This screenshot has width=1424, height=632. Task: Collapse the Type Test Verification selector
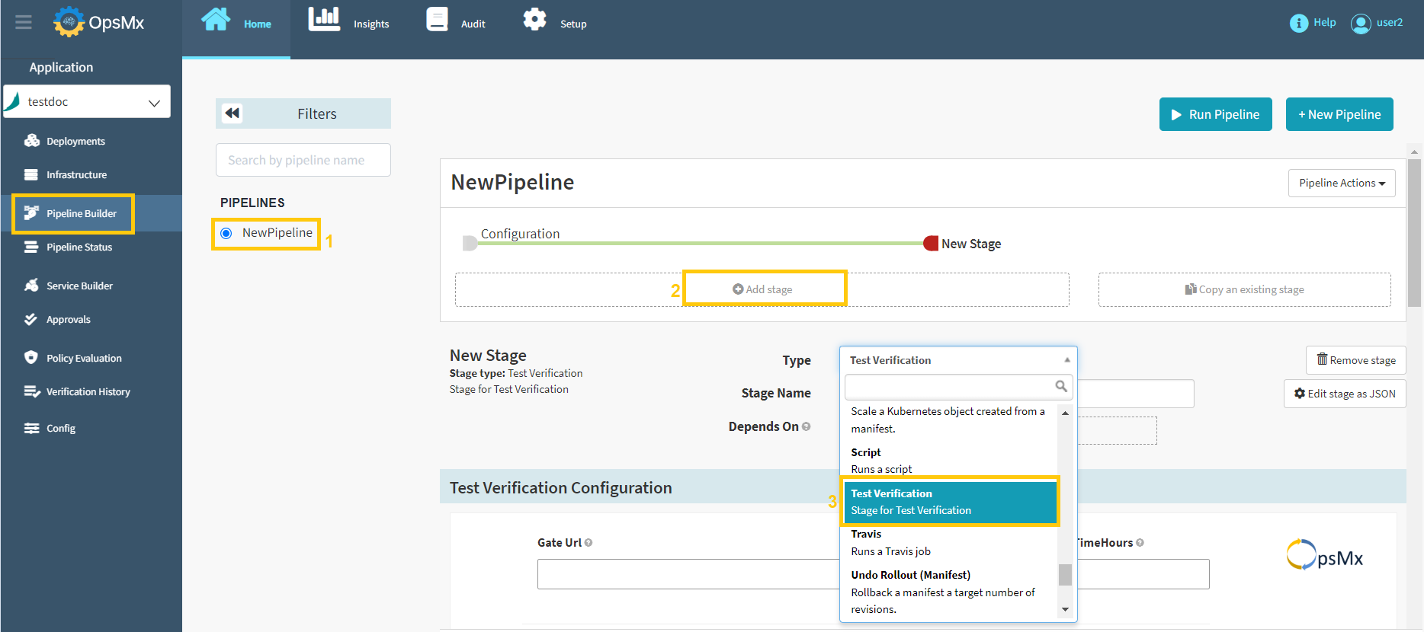[x=1066, y=360]
